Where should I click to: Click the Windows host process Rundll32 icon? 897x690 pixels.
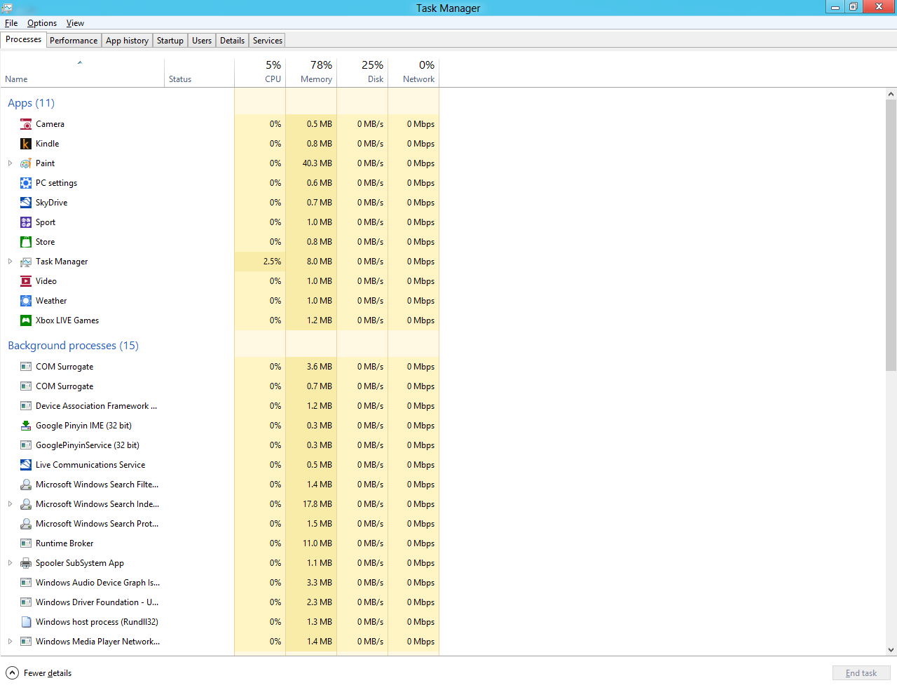tap(26, 622)
